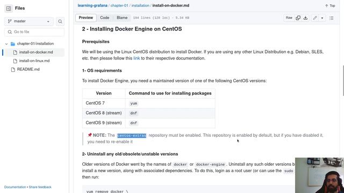
Task: Click the CentOS 8 (stream) cell
Action: point(104,113)
